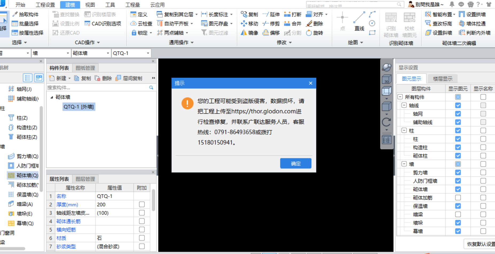Select the 偏移 offset tool
The height and width of the screenshot is (254, 495).
pyautogui.click(x=271, y=33)
